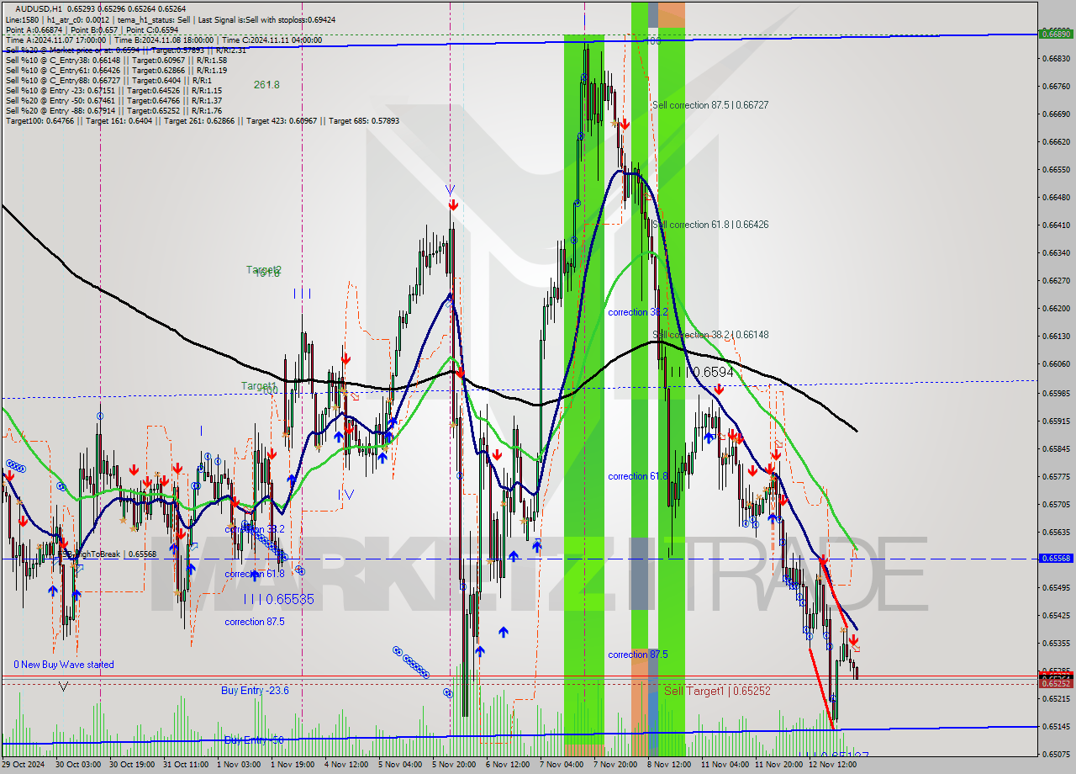Click the '4 Nov 12:00' time axis label

click(x=348, y=765)
